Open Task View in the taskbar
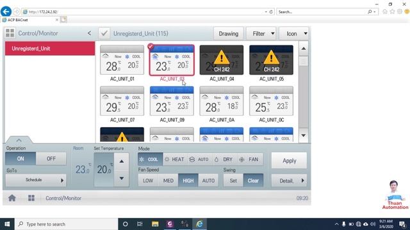The height and width of the screenshot is (230, 410). (140, 224)
